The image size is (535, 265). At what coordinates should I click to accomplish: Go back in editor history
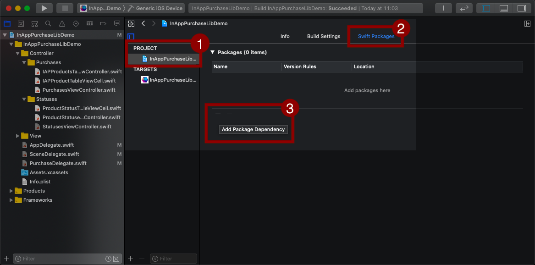pos(143,23)
